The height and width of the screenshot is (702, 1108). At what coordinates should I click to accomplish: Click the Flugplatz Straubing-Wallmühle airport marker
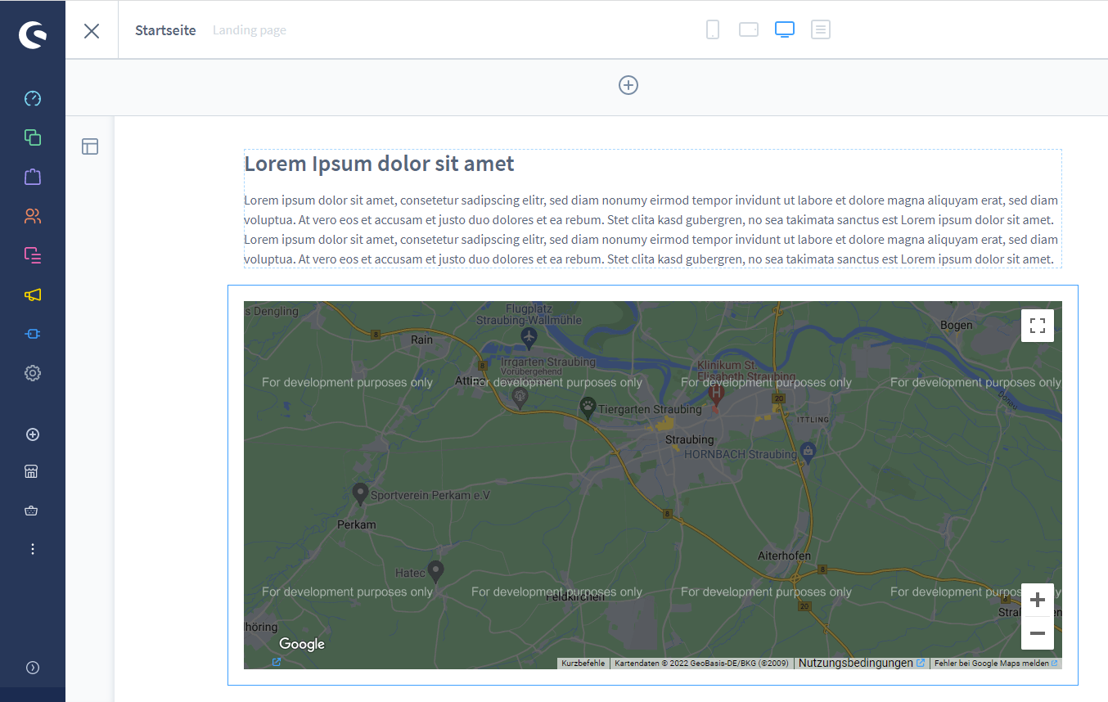[x=529, y=337]
